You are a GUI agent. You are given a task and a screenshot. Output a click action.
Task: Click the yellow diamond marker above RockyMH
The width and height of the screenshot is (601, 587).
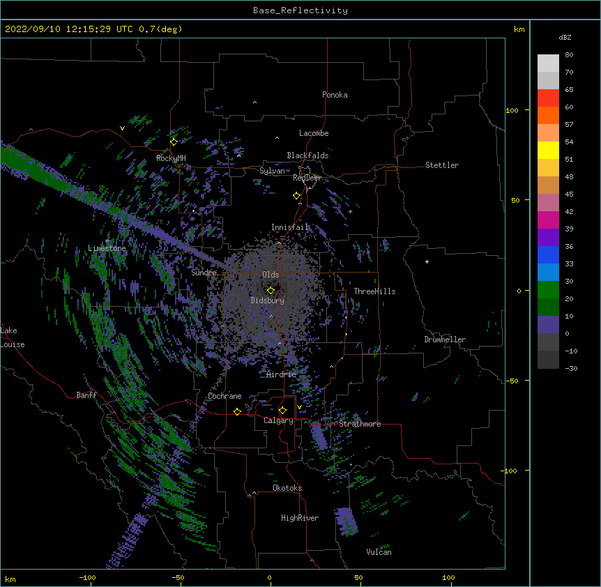pyautogui.click(x=174, y=142)
